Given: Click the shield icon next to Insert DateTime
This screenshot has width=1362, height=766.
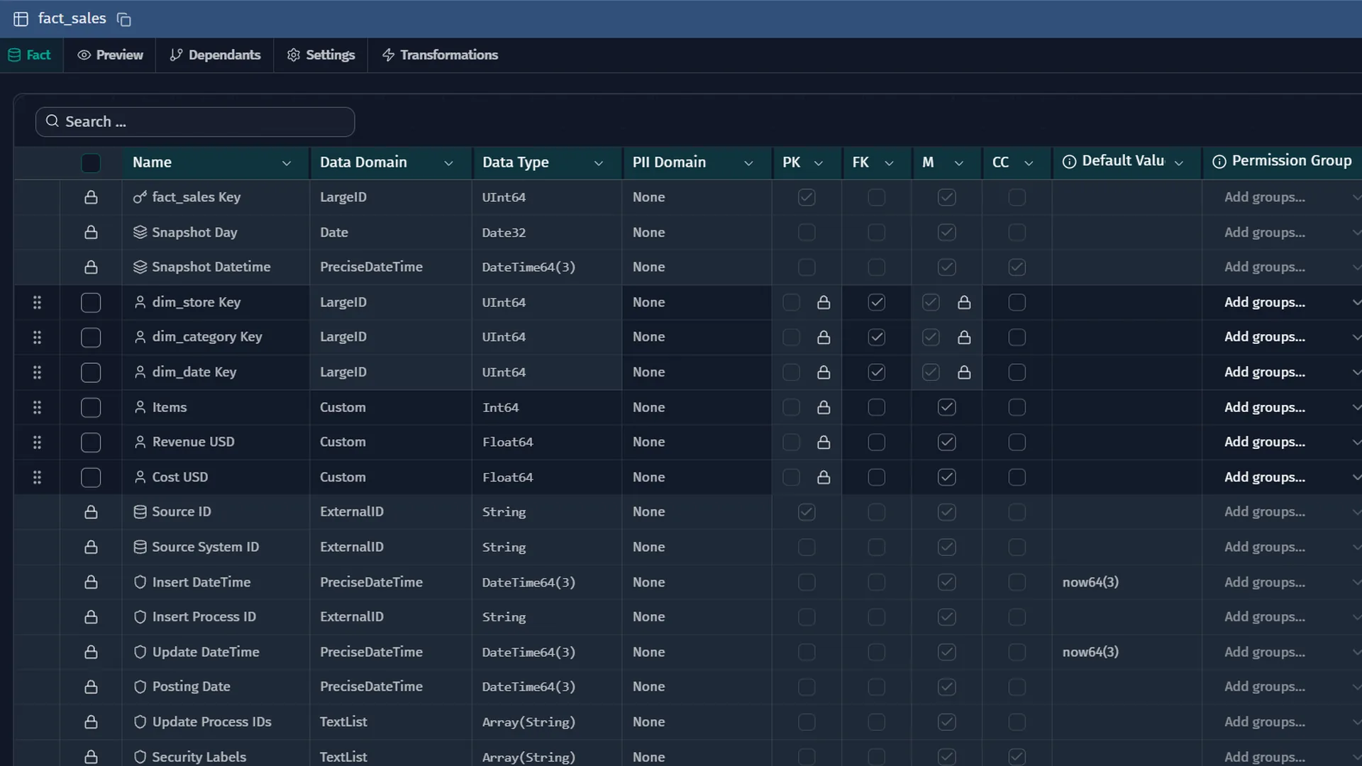Looking at the screenshot, I should tap(140, 582).
